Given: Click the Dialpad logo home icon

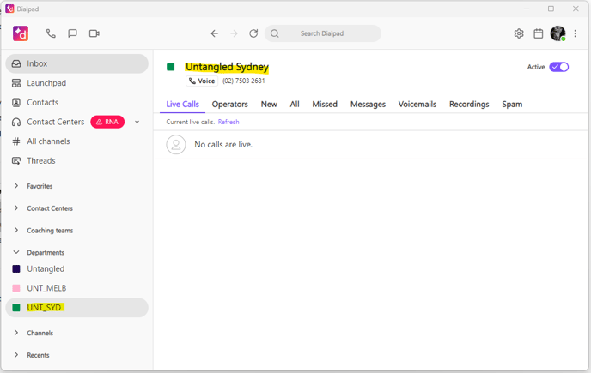Looking at the screenshot, I should coord(21,33).
